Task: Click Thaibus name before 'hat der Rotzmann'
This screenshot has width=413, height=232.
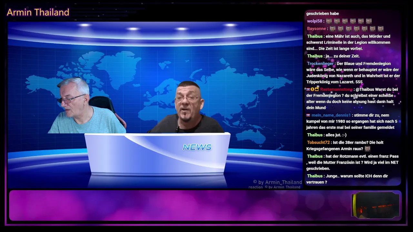Action: [x=315, y=156]
